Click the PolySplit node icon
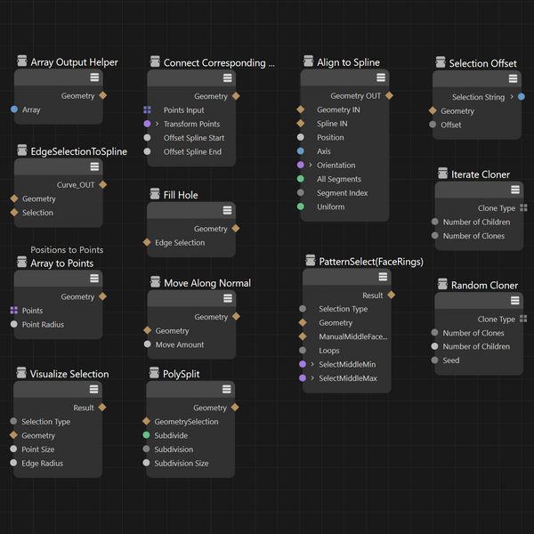This screenshot has height=534, width=534. click(x=154, y=373)
